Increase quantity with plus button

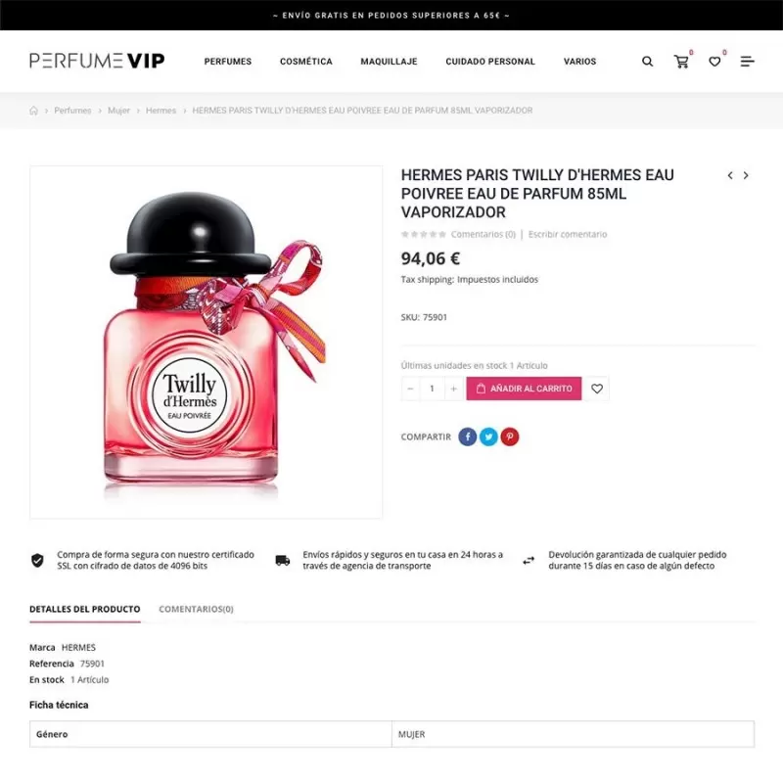453,389
